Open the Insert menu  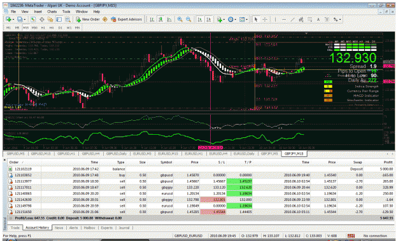click(38, 11)
